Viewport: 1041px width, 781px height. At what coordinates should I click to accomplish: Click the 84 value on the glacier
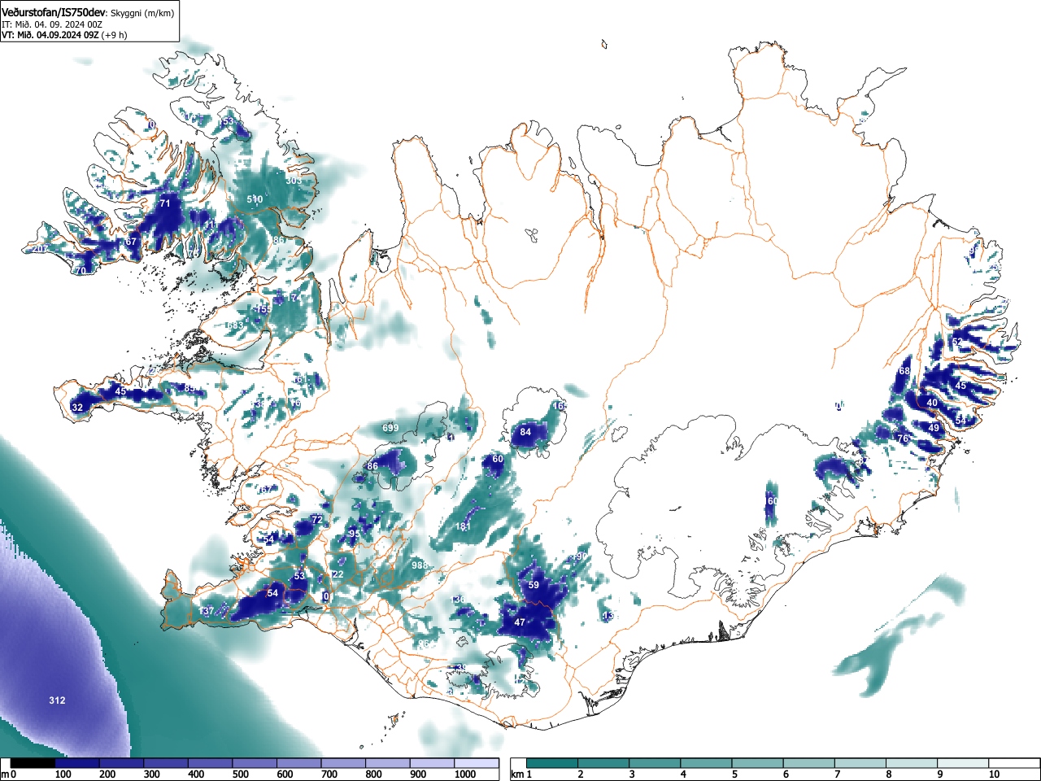click(x=525, y=432)
